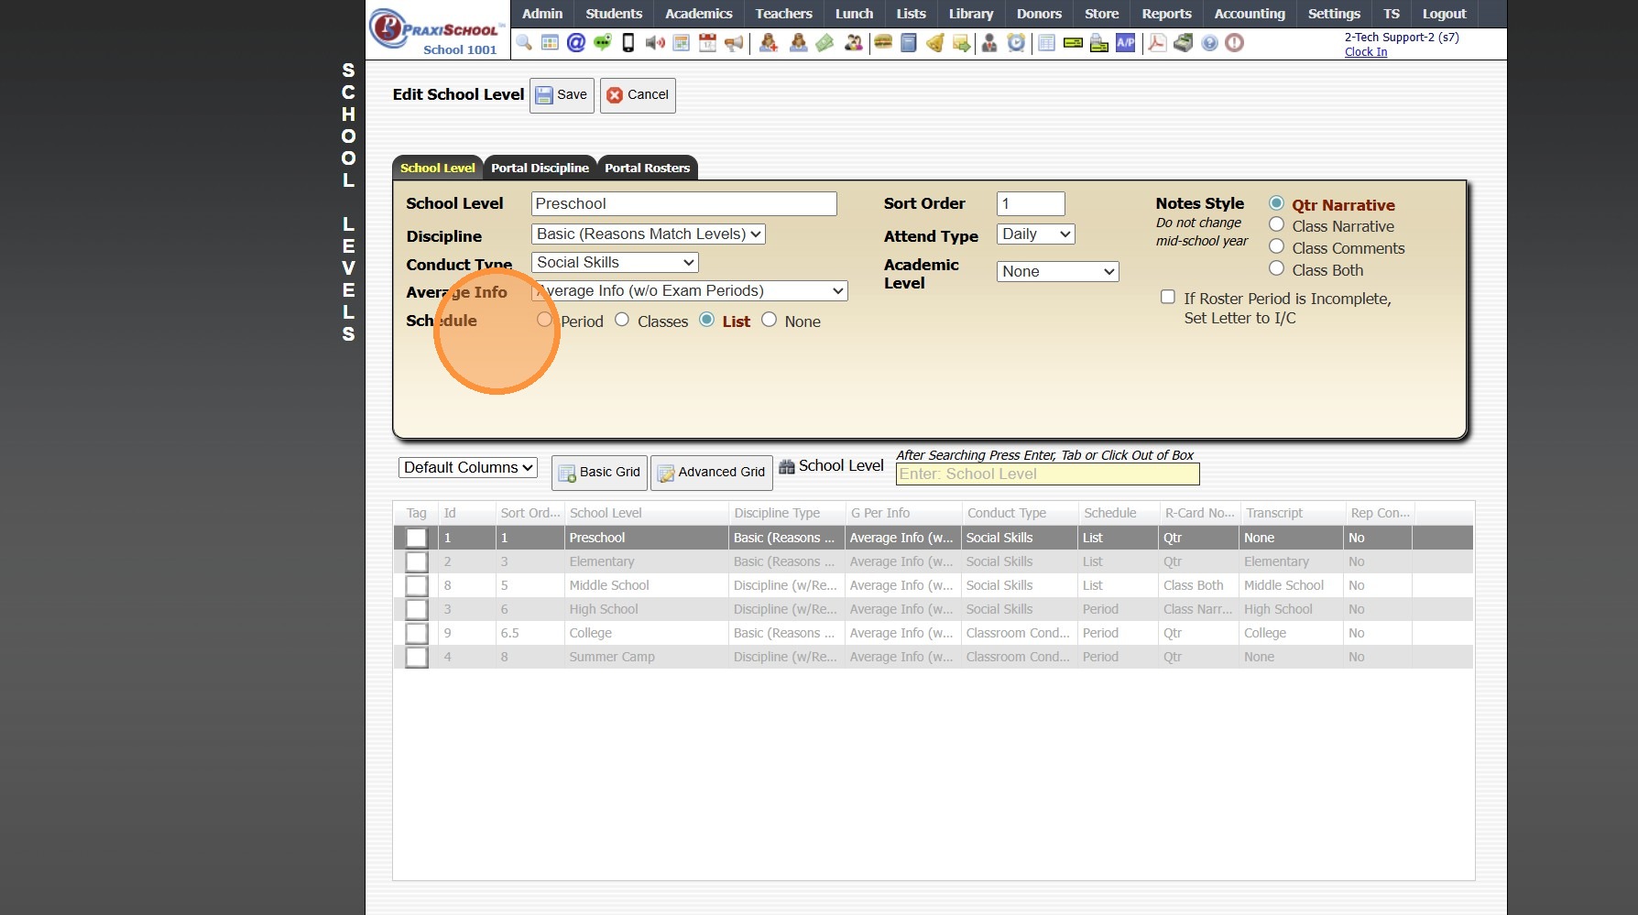Switch to the Portal Discipline tab
The width and height of the screenshot is (1638, 915).
540,169
